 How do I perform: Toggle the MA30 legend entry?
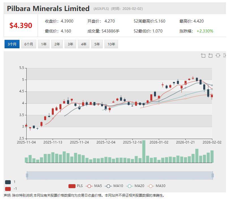click(156, 186)
